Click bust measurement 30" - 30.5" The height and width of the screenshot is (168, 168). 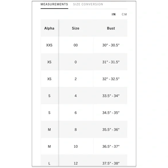111,45
